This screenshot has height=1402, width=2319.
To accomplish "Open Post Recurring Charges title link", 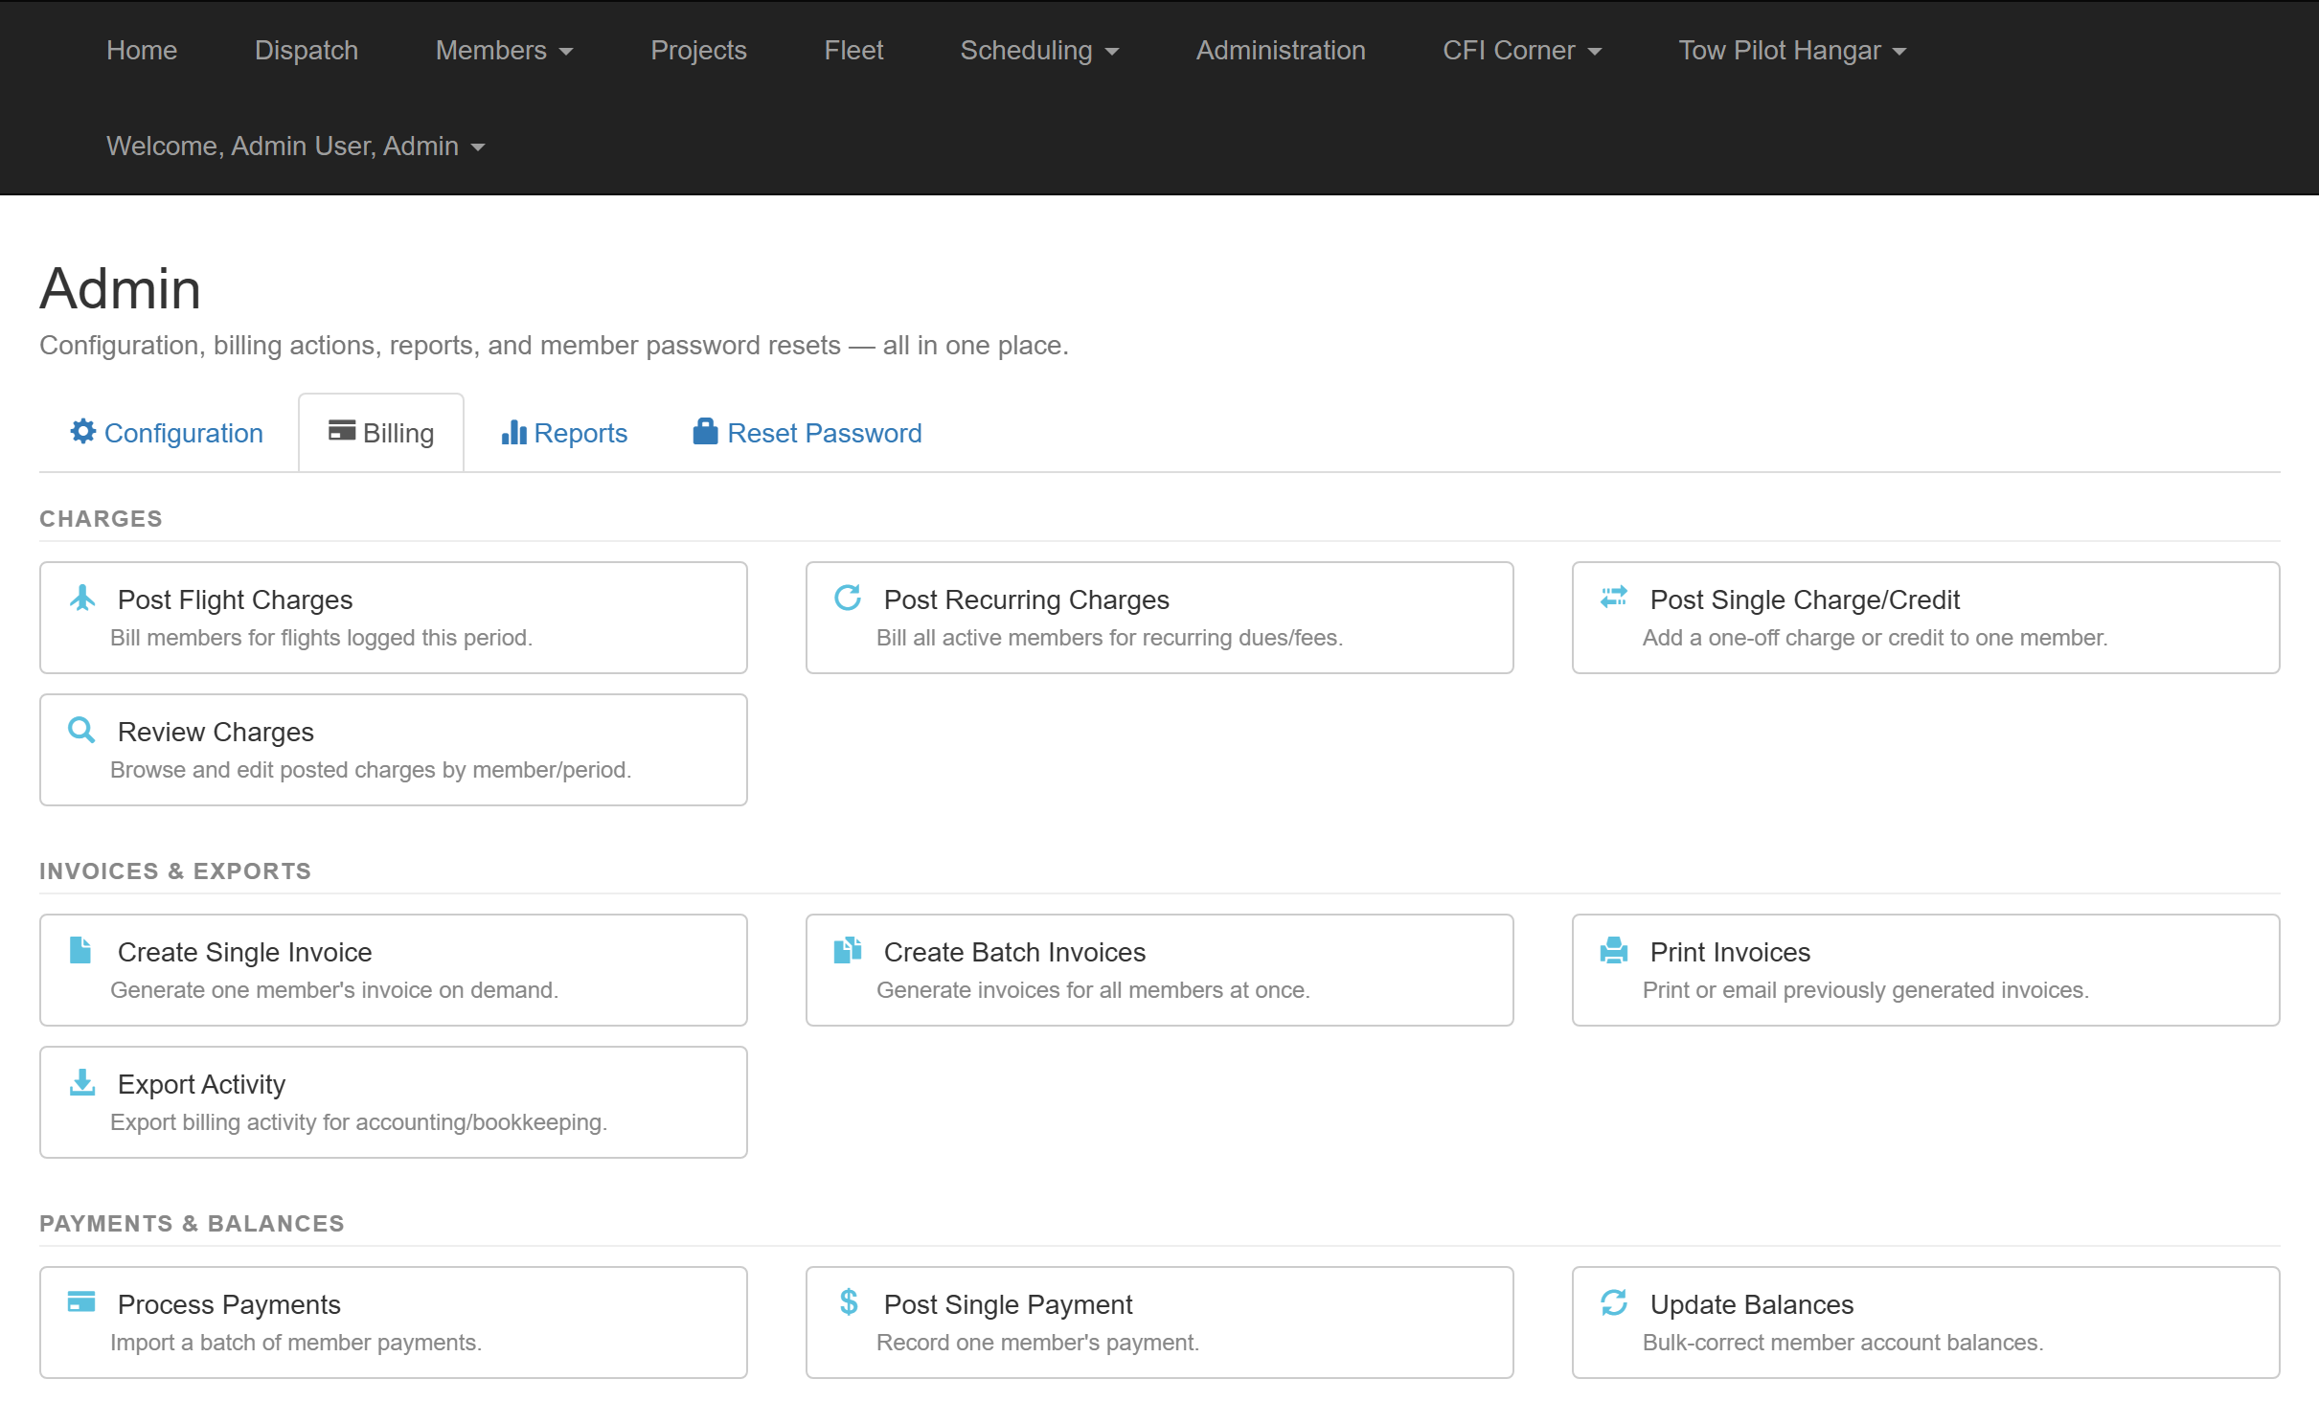I will pyautogui.click(x=1026, y=599).
